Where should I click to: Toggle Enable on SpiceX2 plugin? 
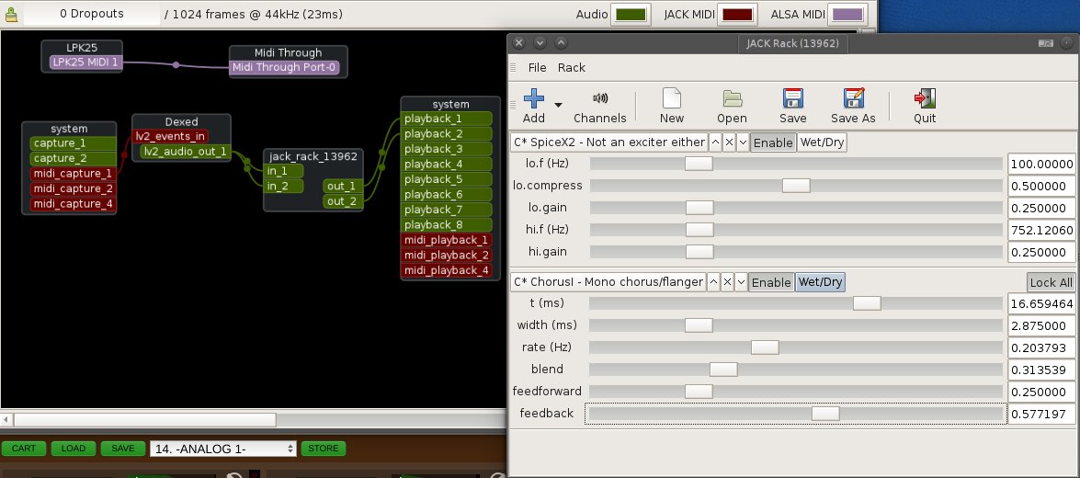point(772,142)
